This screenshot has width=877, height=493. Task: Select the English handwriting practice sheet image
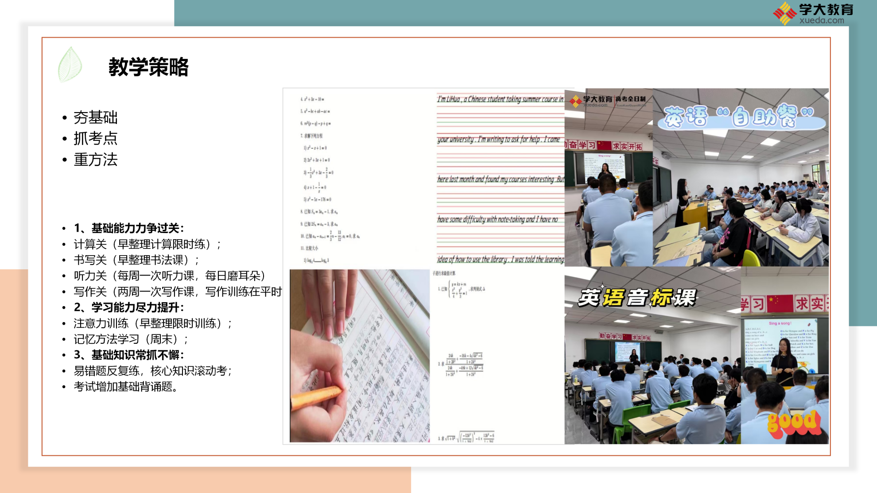point(501,179)
